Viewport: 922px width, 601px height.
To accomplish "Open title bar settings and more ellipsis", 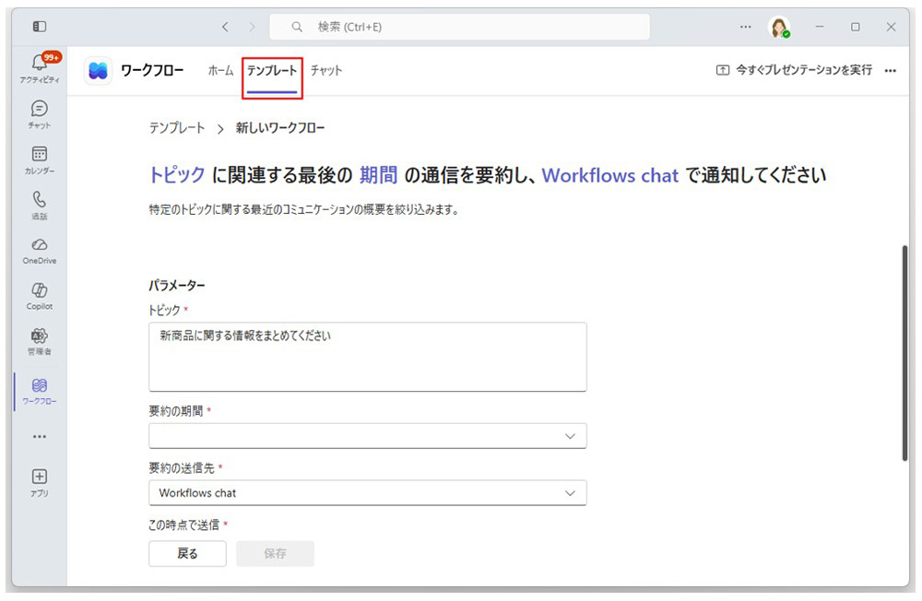I will coord(746,27).
